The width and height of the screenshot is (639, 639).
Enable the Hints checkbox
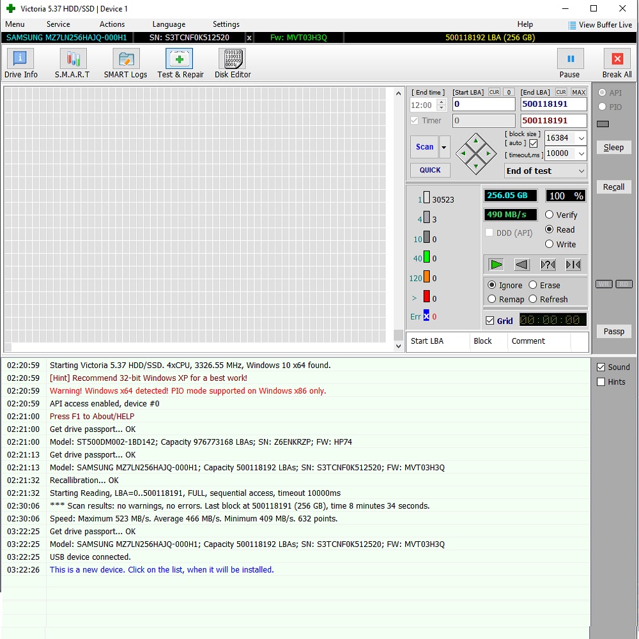[601, 382]
